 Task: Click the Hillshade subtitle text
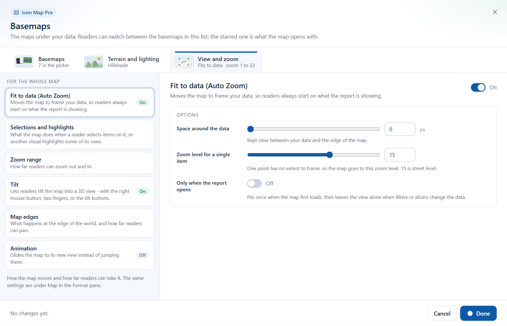(x=118, y=65)
